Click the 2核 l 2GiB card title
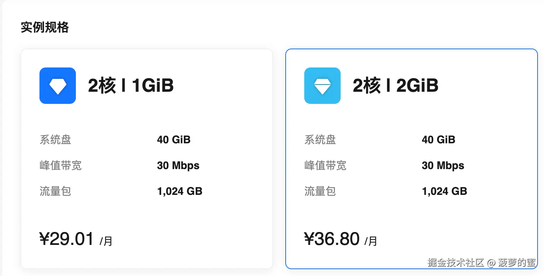This screenshot has width=544, height=276. [x=396, y=86]
